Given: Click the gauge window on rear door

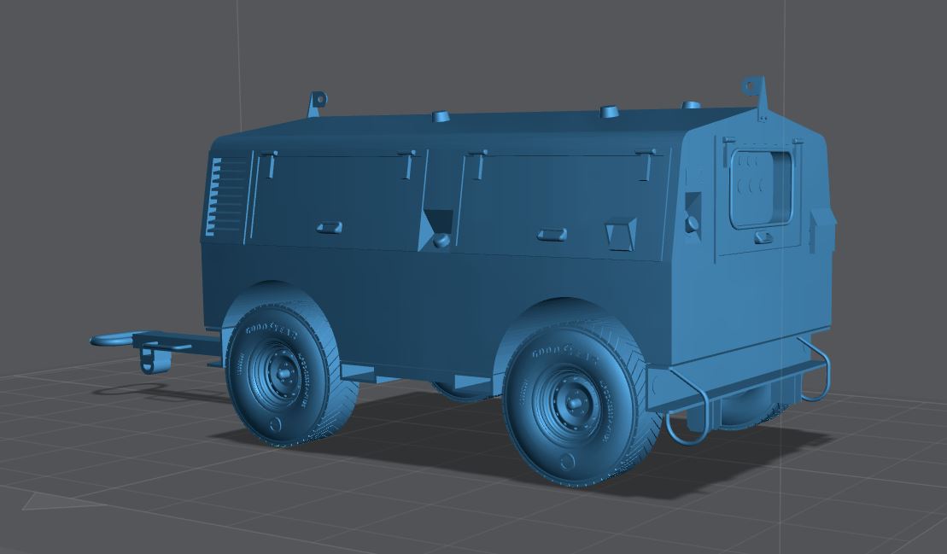Looking at the screenshot, I should click(761, 187).
